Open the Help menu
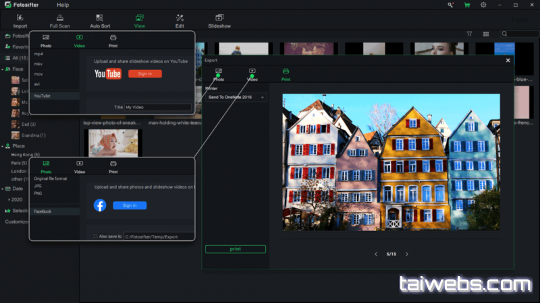540x303 pixels. point(63,5)
